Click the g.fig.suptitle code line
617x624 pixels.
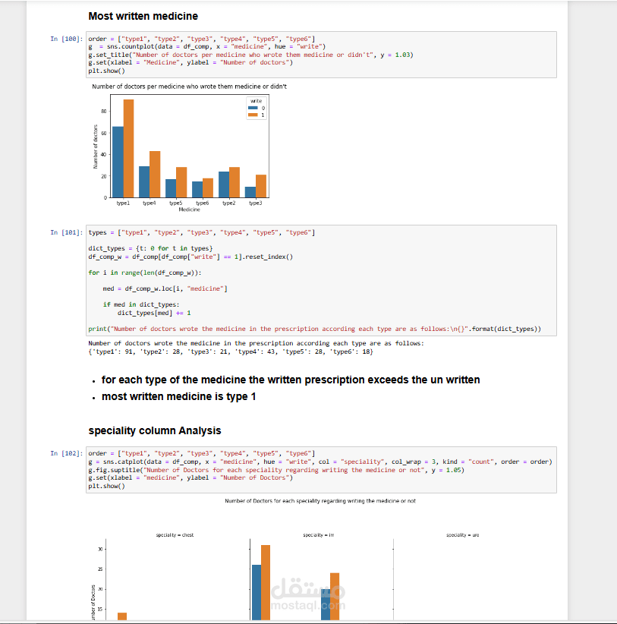coord(276,470)
